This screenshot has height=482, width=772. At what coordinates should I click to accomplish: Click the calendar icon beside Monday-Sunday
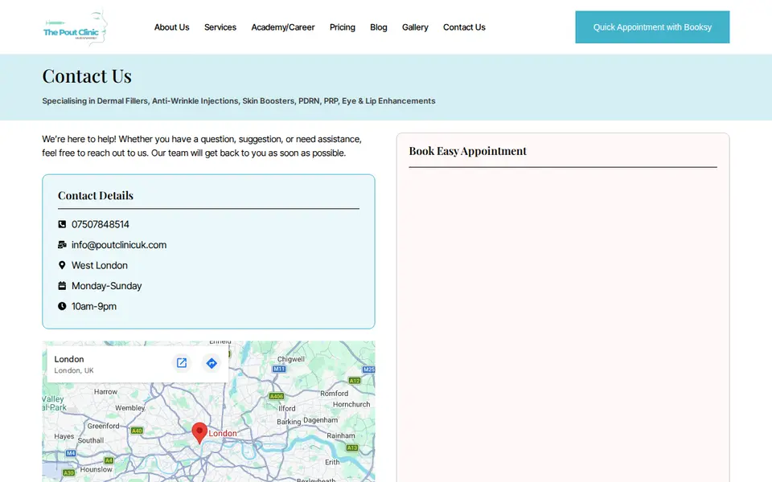click(x=62, y=286)
